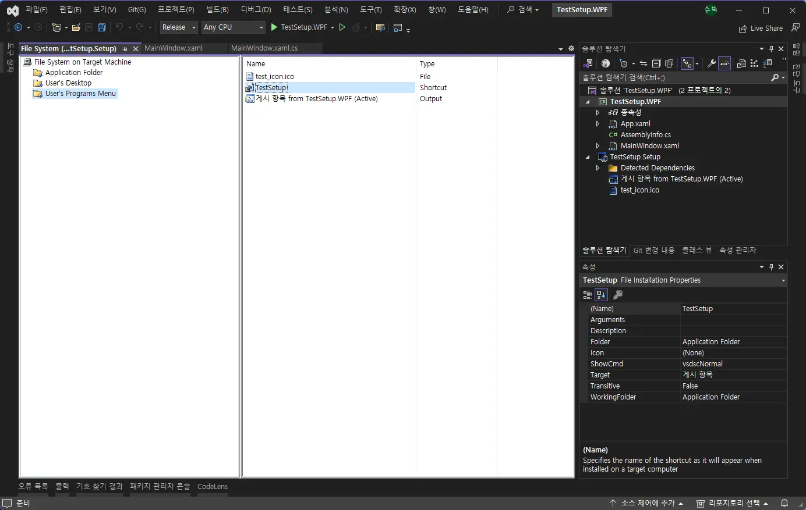
Task: Open the active documents list dropdown arrow
Action: (x=561, y=49)
